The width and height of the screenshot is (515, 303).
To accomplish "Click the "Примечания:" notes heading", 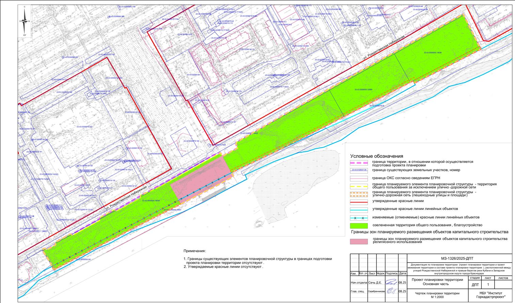I will point(195,251).
